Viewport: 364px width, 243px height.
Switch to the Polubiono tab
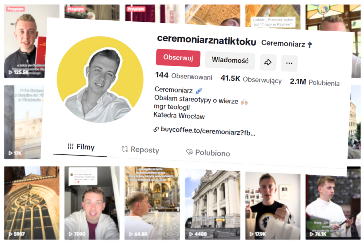pyautogui.click(x=208, y=153)
